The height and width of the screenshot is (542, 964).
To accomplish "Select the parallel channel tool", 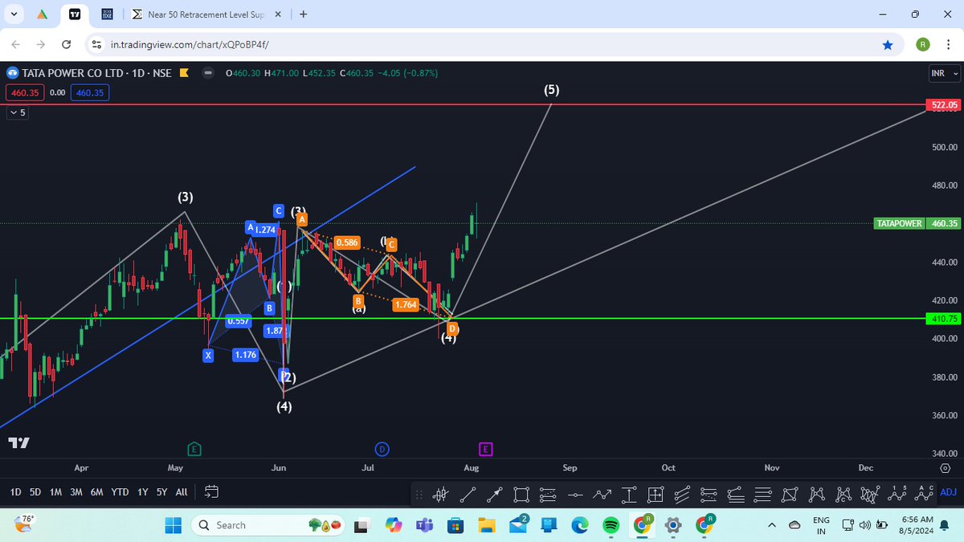I will 682,495.
